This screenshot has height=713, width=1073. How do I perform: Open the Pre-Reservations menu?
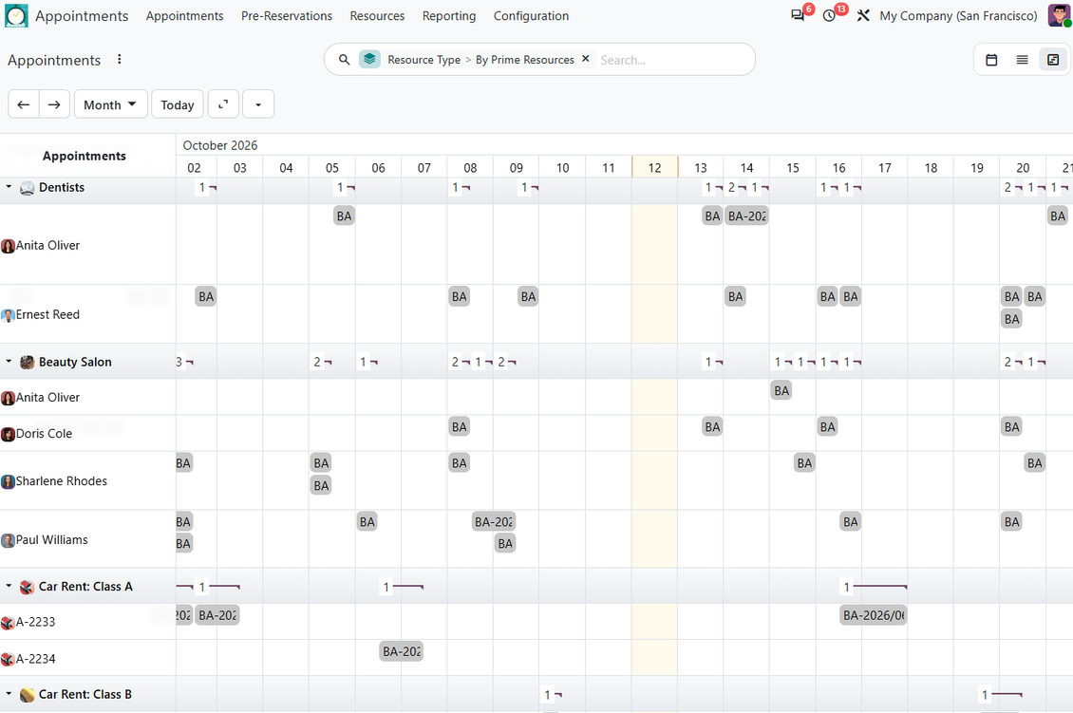tap(287, 16)
